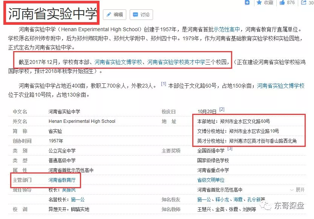Open the 讨论 discussion button

click(x=141, y=15)
